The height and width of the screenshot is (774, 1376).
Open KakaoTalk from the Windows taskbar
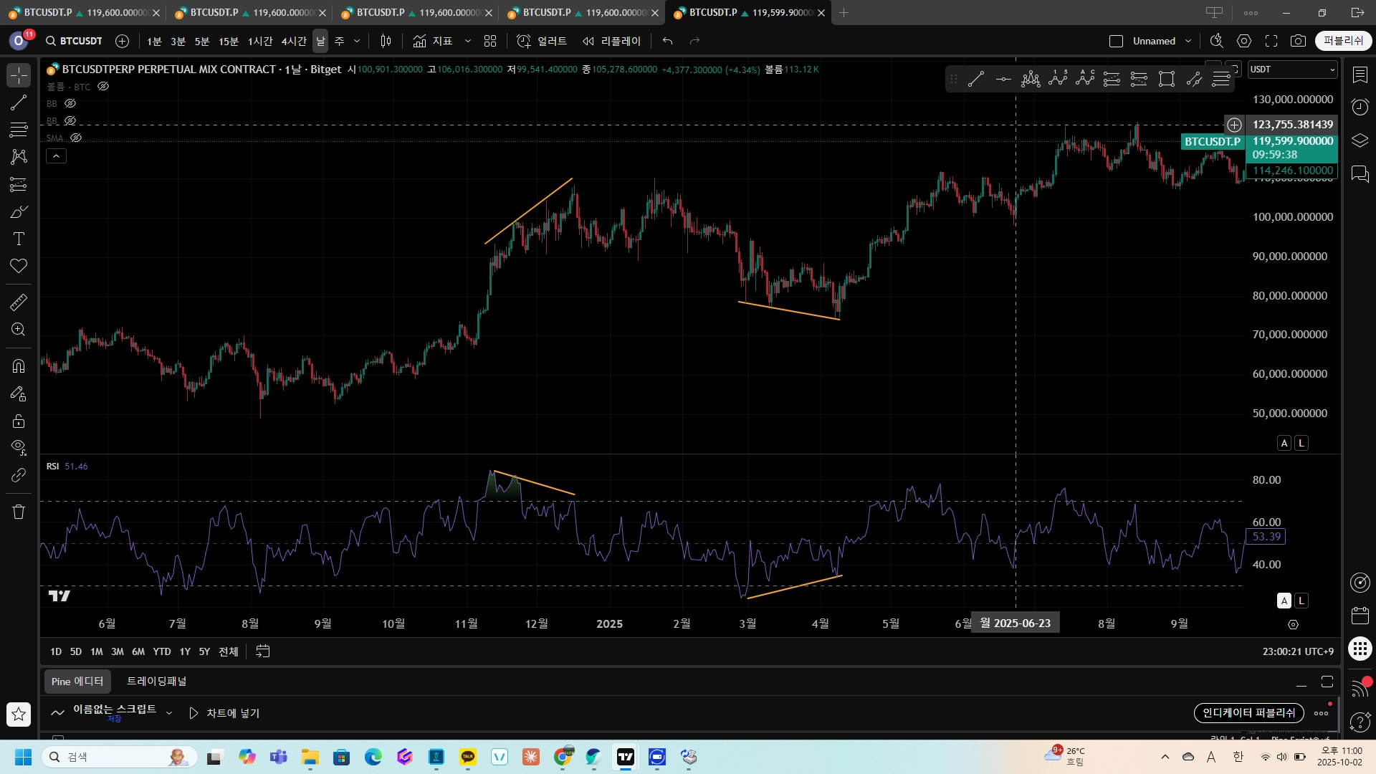pos(468,757)
